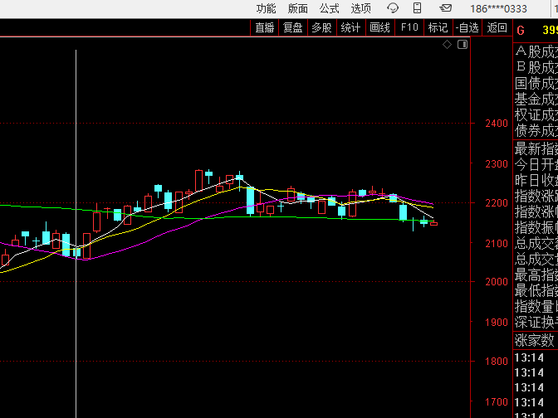Open the 功能 menu
Image resolution: width=558 pixels, height=418 pixels.
(266, 8)
